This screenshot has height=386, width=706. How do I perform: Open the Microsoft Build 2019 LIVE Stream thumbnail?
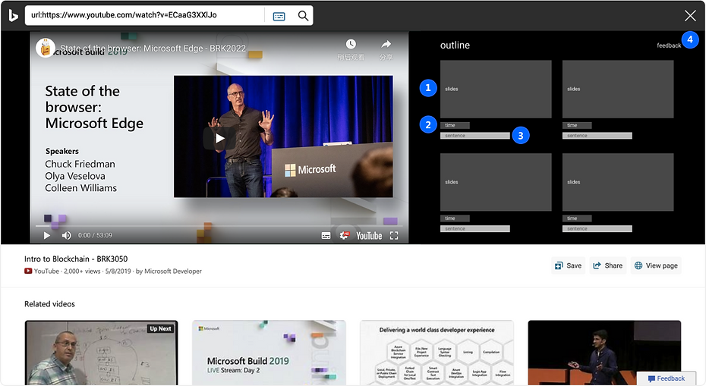[x=269, y=353]
